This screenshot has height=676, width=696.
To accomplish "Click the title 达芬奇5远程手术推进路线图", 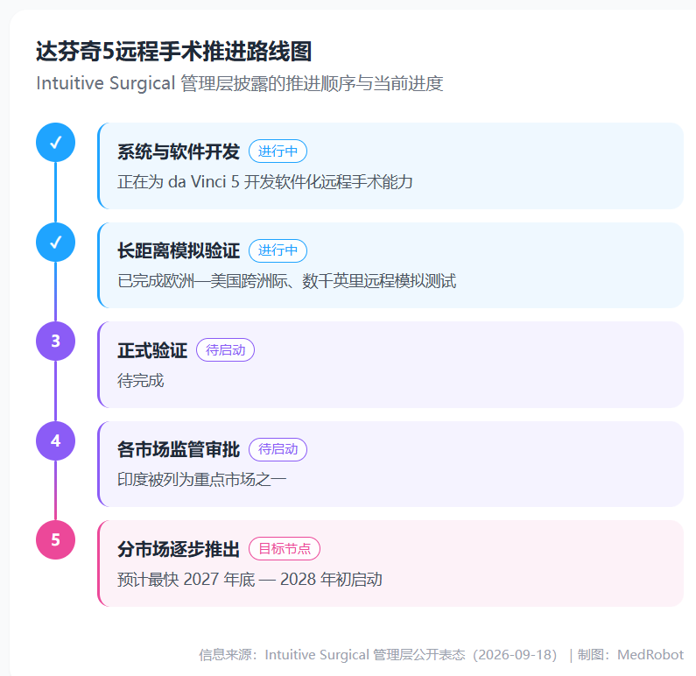I will click(x=174, y=51).
